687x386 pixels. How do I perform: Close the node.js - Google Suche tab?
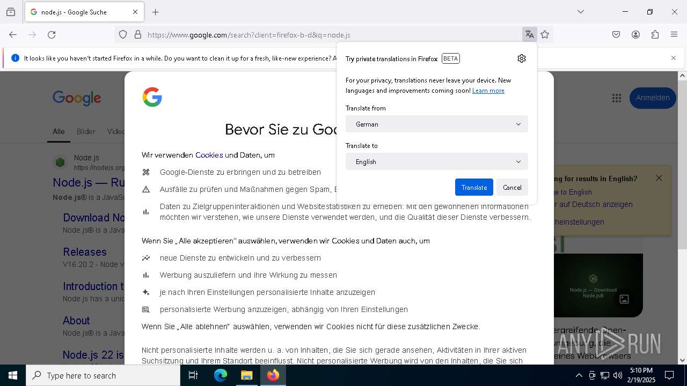pyautogui.click(x=135, y=12)
